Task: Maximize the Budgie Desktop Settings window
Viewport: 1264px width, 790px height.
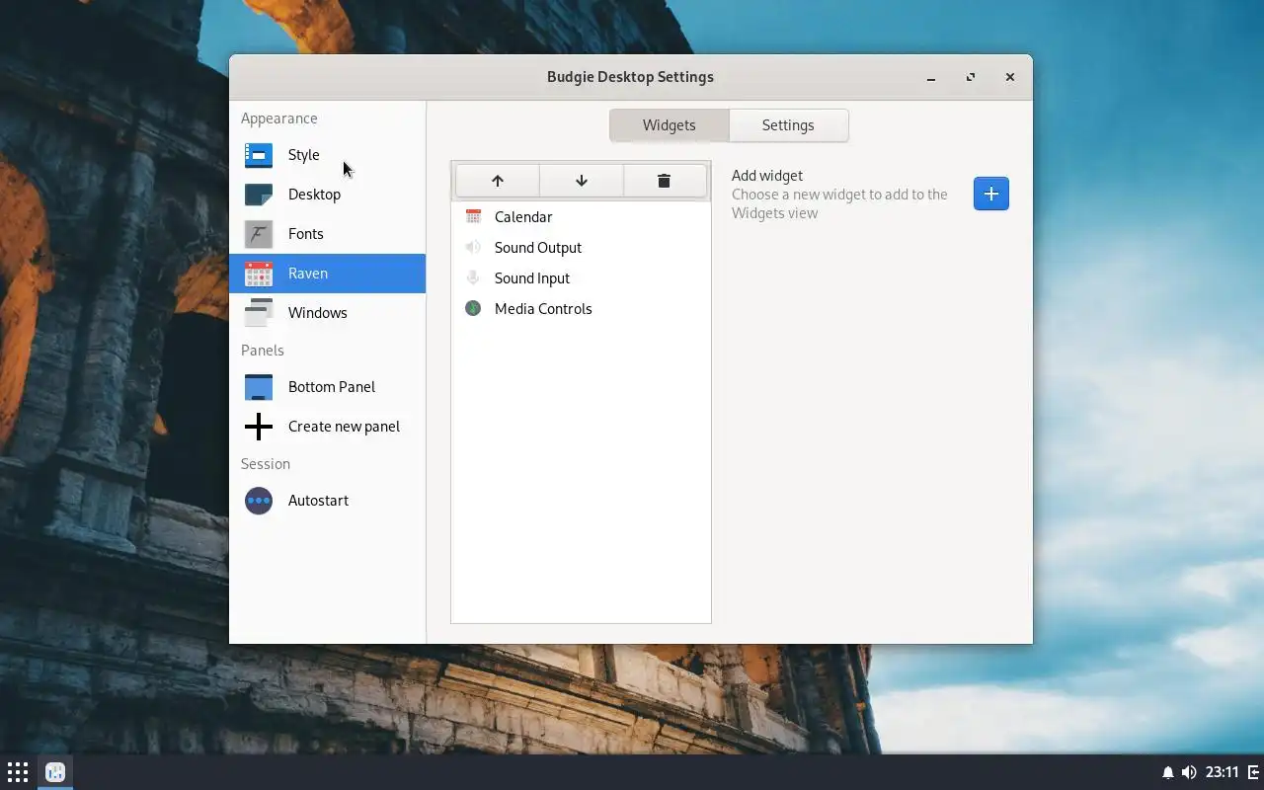Action: (971, 77)
